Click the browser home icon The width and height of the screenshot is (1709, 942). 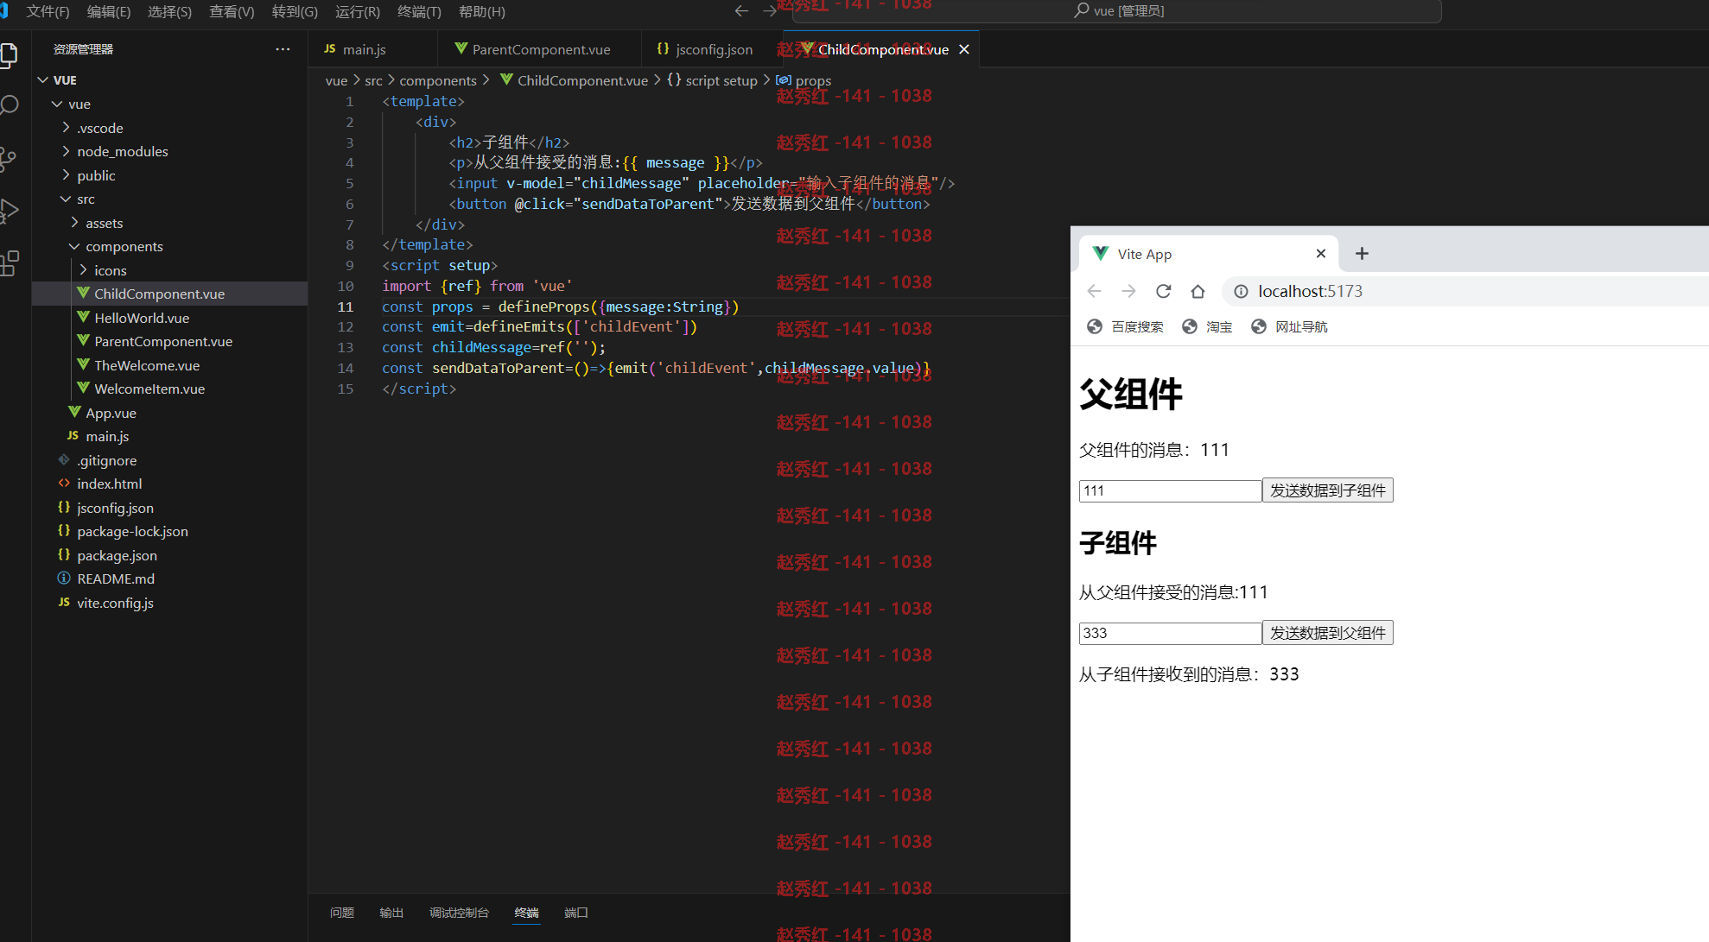coord(1198,291)
